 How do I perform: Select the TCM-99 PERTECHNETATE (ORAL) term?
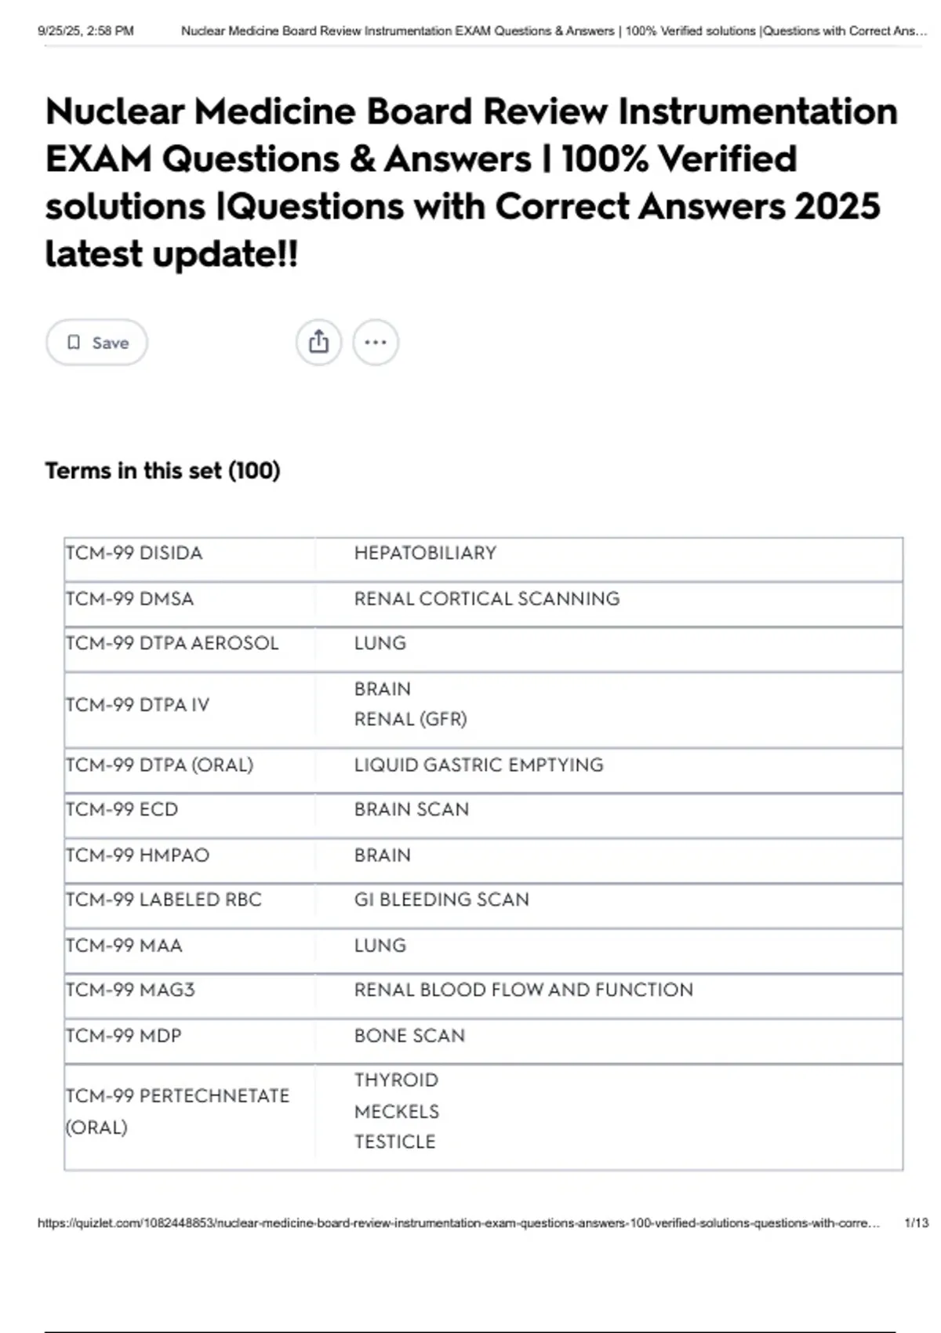point(177,1110)
